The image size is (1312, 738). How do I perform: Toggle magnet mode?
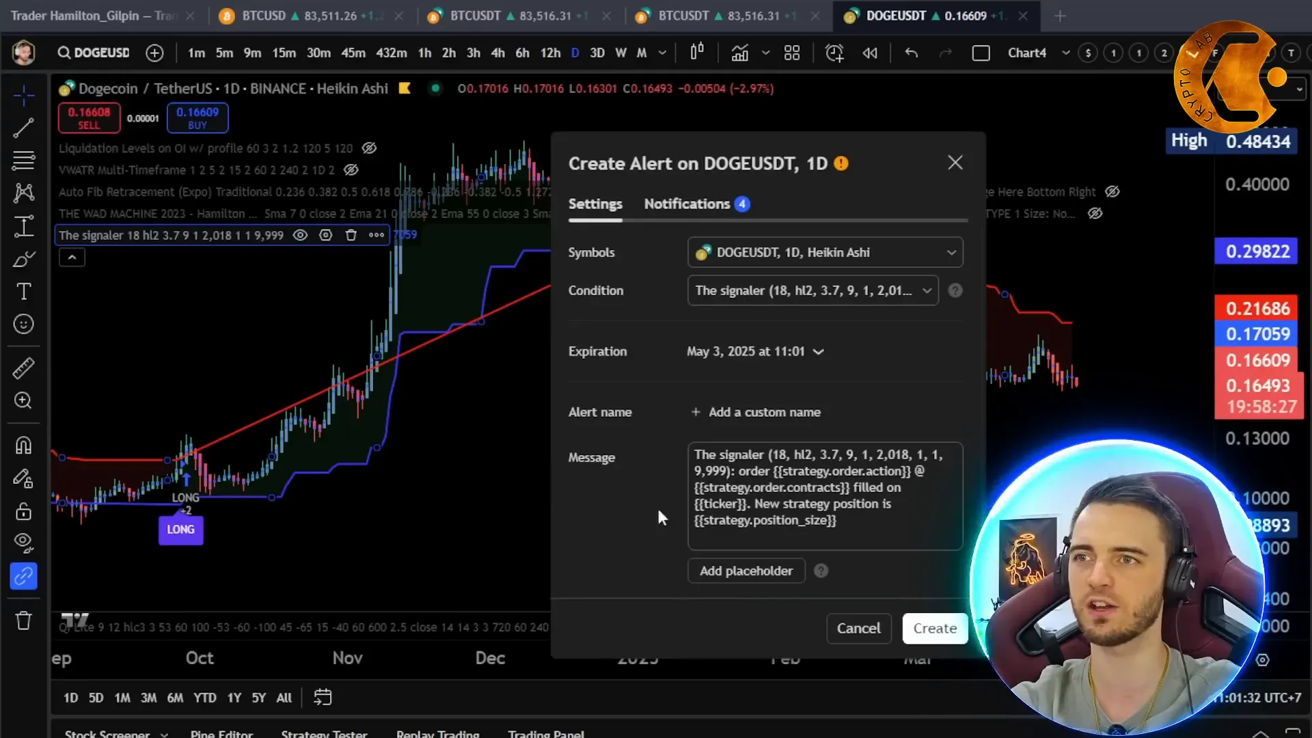point(23,446)
